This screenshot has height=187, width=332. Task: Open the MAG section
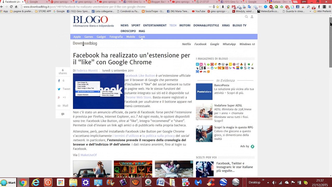142,31
